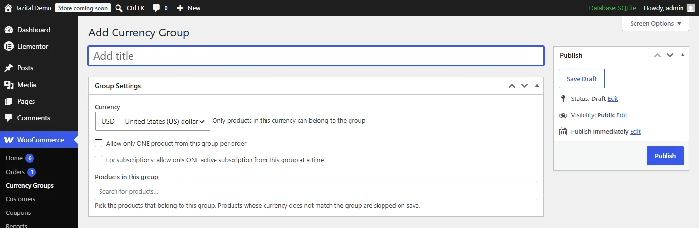Click the blue Publish button
Image resolution: width=699 pixels, height=228 pixels.
coord(665,156)
